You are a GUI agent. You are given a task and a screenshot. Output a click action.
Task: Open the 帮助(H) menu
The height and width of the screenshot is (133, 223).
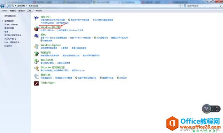pos(39,11)
